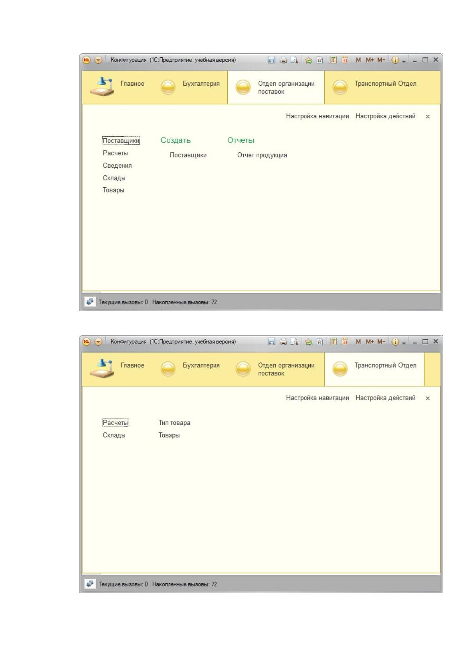Screen dimensions: 475x671
Task: Click Print icon in window showing Отчеты section
Action: point(283,60)
